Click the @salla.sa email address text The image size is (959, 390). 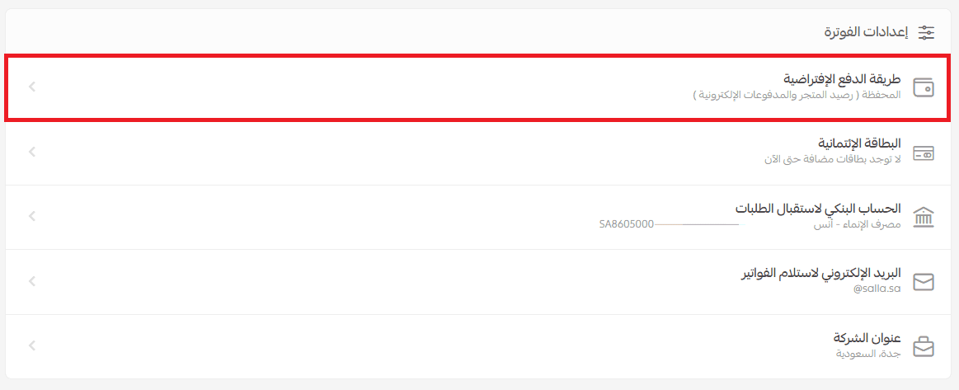pos(877,289)
